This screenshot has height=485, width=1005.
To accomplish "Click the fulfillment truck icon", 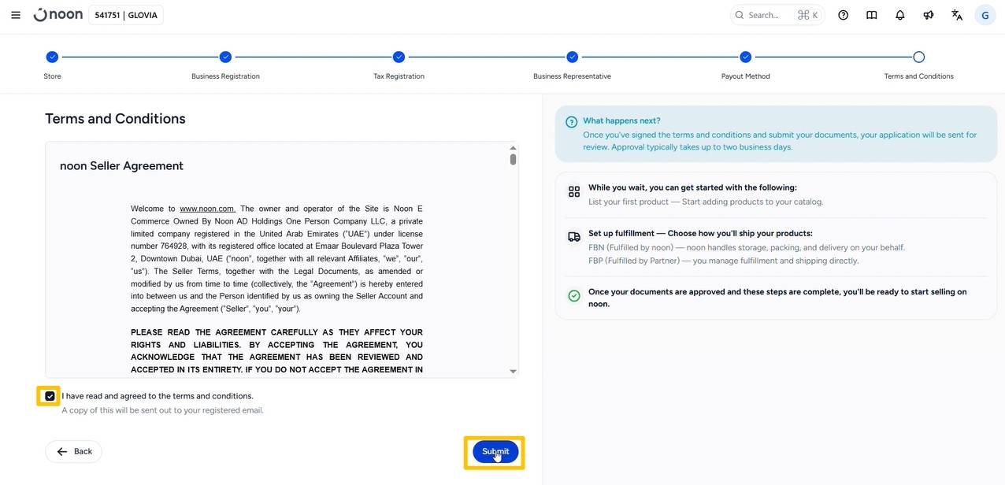I will [x=574, y=236].
